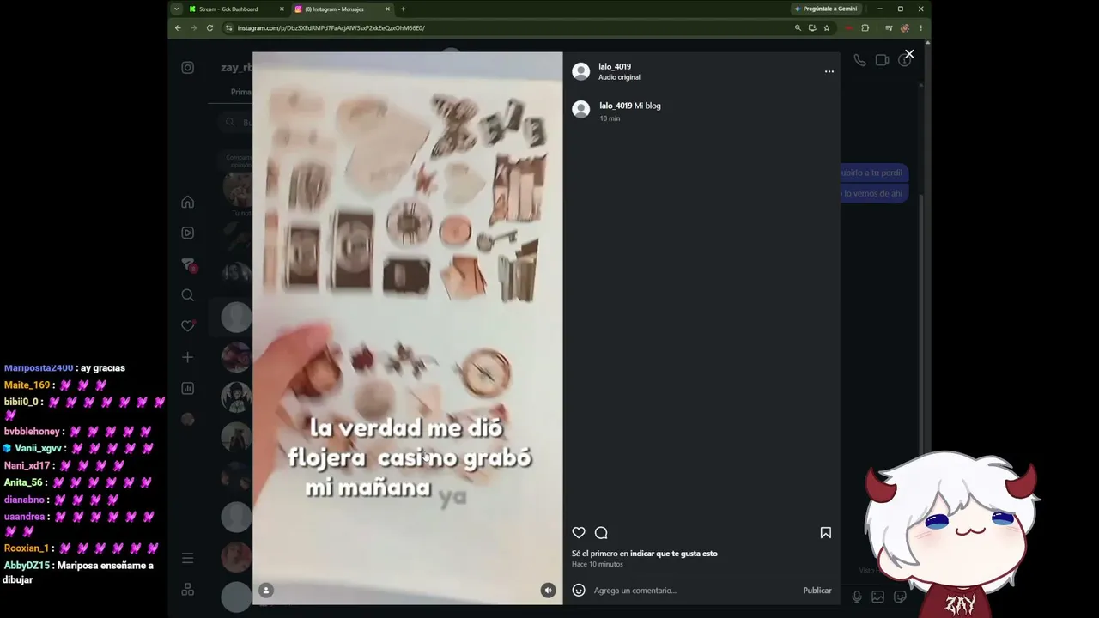Go to Instagram Home in the sidebar
Image resolution: width=1099 pixels, height=618 pixels.
[x=188, y=202]
